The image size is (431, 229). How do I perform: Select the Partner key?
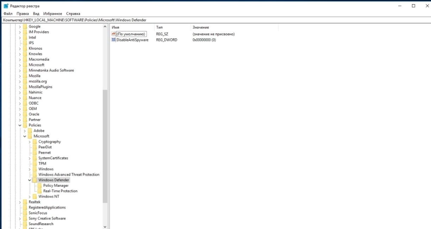pyautogui.click(x=34, y=120)
